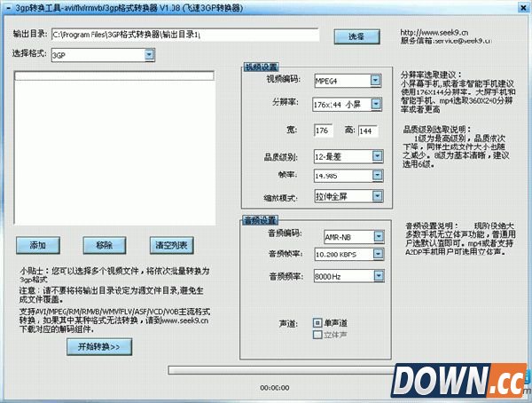Click the 小贴士 tip text

114,275
